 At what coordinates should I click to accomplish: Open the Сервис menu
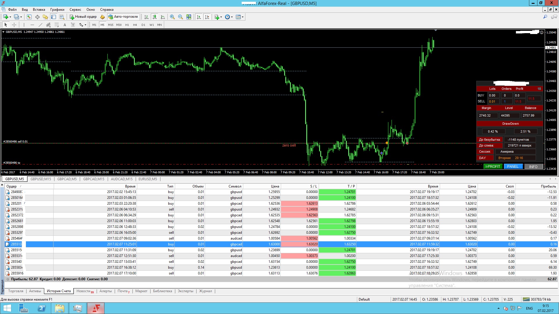pos(75,10)
